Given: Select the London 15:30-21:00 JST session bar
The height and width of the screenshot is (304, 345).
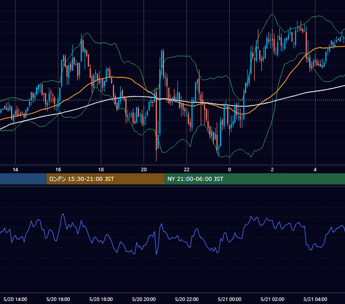Looking at the screenshot, I should 105,179.
